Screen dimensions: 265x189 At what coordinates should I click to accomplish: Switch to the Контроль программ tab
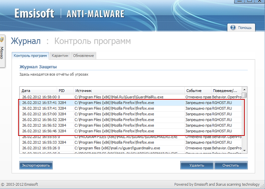pos(30,56)
